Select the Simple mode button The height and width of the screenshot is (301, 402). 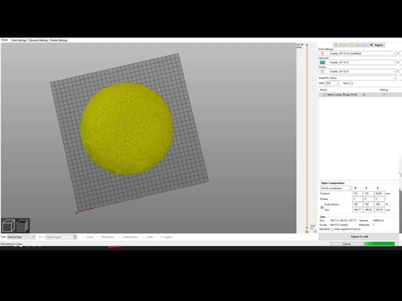(x=341, y=45)
